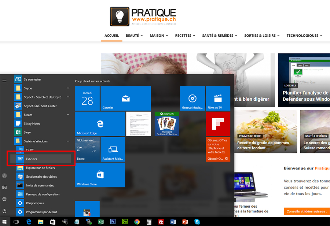This screenshot has width=330, height=226.
Task: Launch Se connecter from the app list
Action: point(42,79)
